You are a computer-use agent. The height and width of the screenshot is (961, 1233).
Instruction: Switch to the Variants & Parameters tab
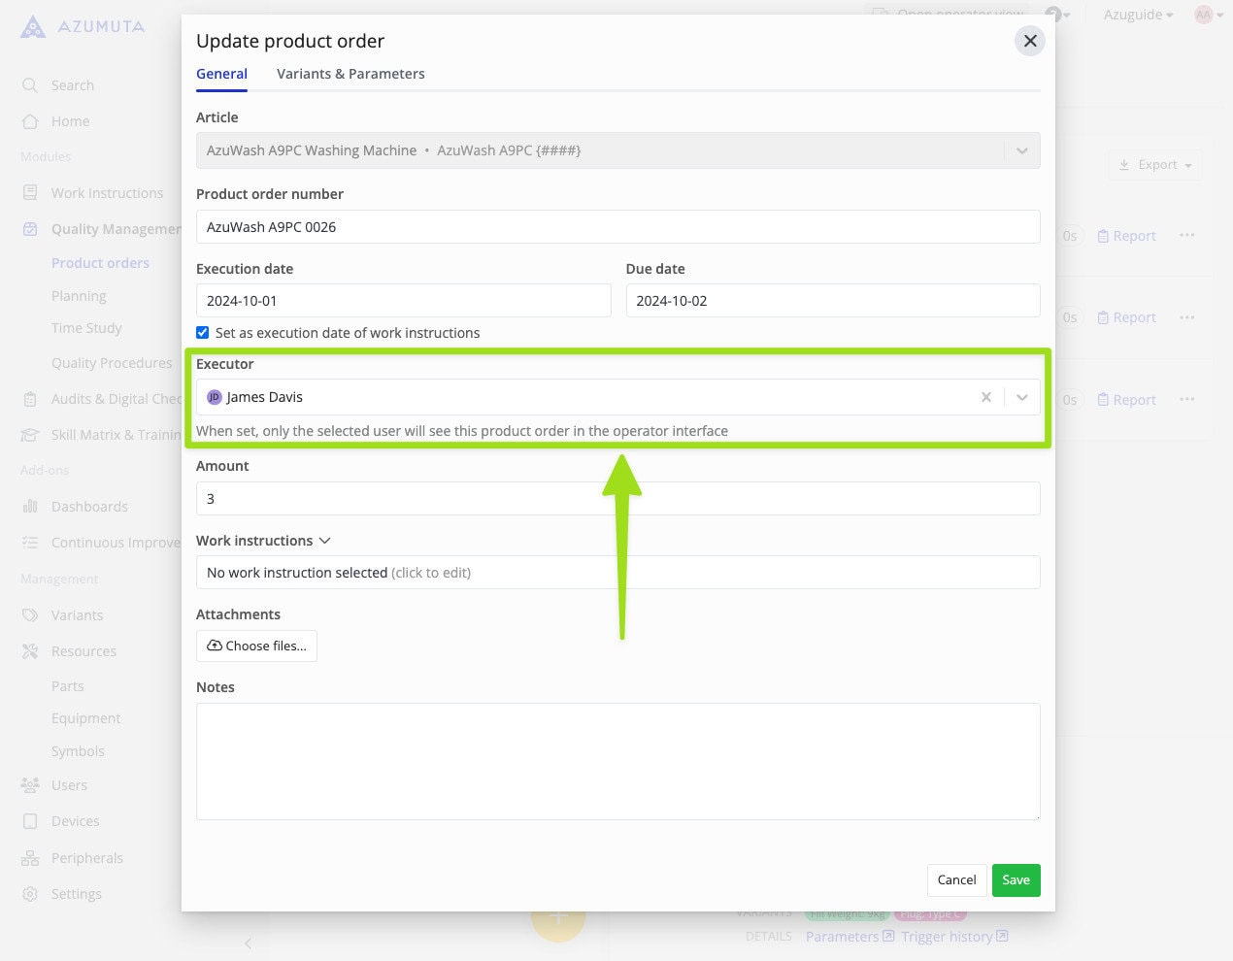tap(350, 74)
